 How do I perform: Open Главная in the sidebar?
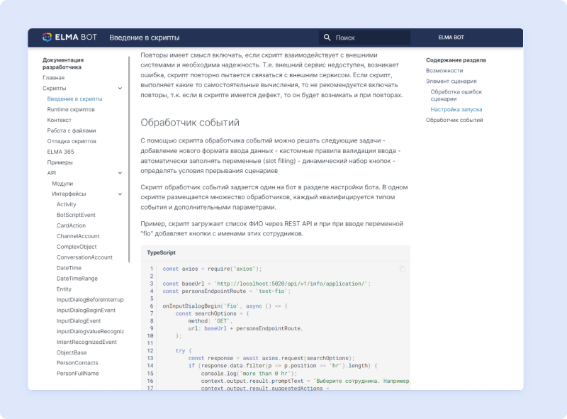(53, 78)
